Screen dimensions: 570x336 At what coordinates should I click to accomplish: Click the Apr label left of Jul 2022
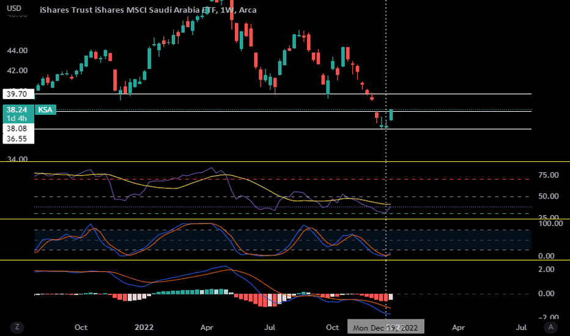pyautogui.click(x=207, y=327)
